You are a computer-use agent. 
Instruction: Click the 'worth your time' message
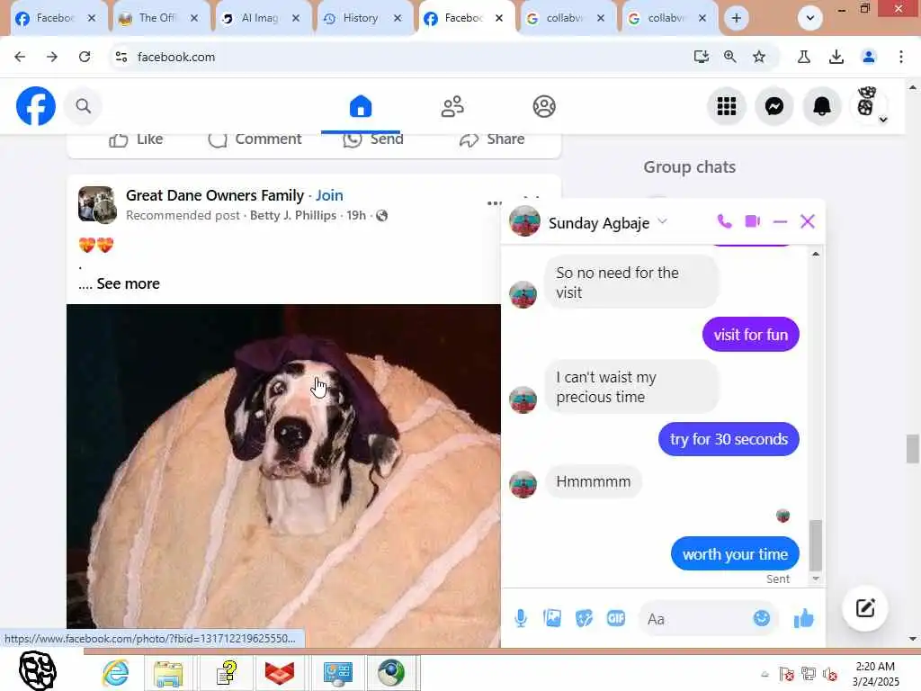tap(735, 553)
